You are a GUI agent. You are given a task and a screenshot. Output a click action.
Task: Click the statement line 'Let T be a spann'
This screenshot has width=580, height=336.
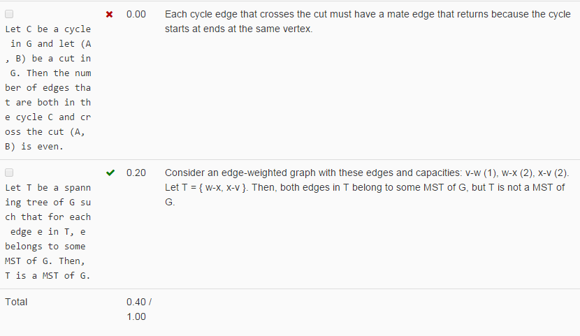coord(48,188)
